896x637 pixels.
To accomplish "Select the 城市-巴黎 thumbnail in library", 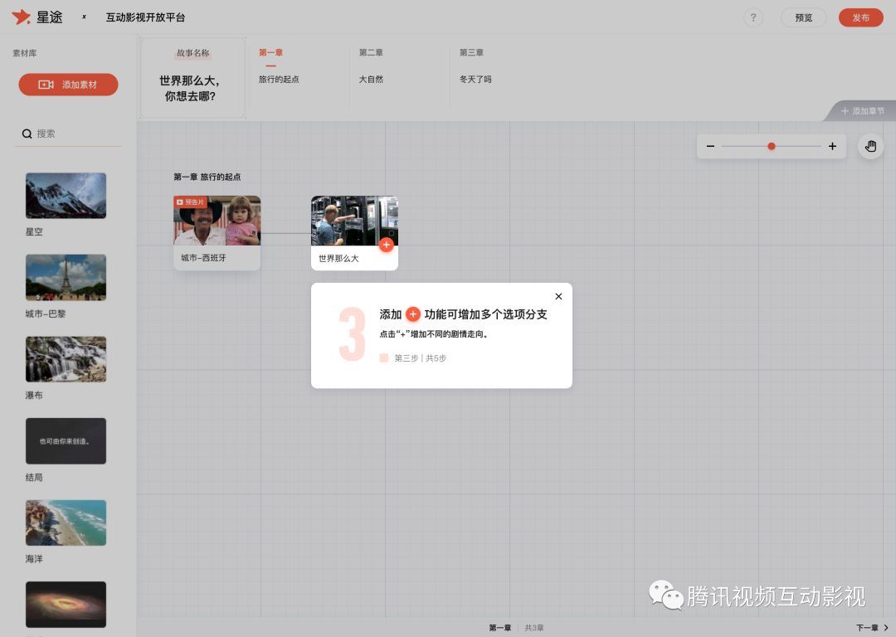I will 66,278.
